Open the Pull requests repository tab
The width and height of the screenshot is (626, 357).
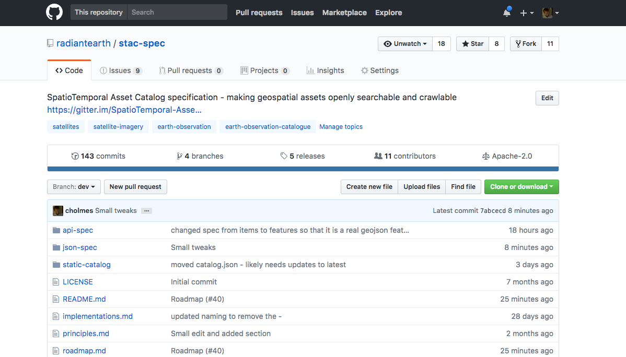click(190, 70)
